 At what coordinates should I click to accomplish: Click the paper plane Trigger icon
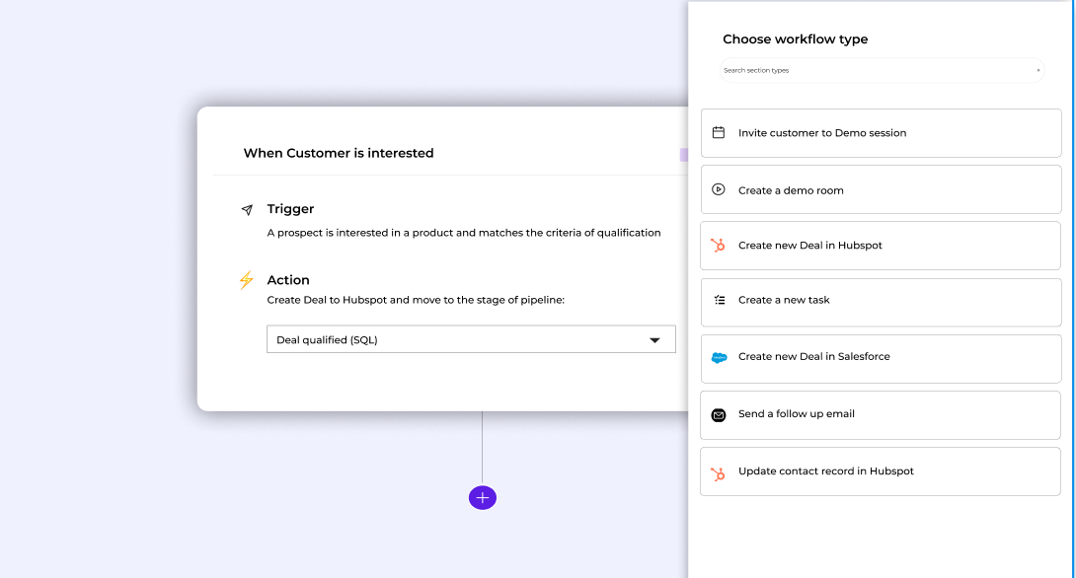pos(247,210)
